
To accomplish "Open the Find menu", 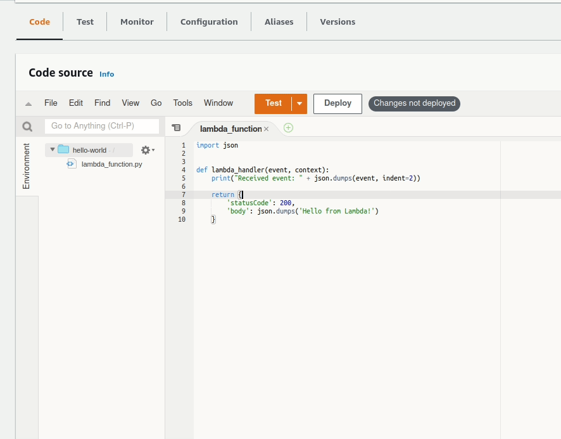I will 103,103.
